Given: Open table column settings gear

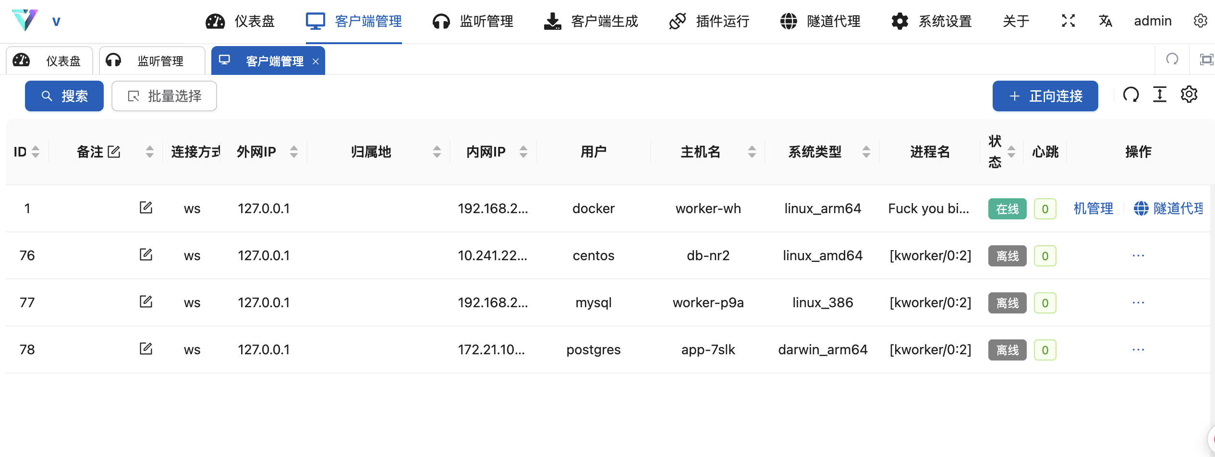Looking at the screenshot, I should [1189, 95].
